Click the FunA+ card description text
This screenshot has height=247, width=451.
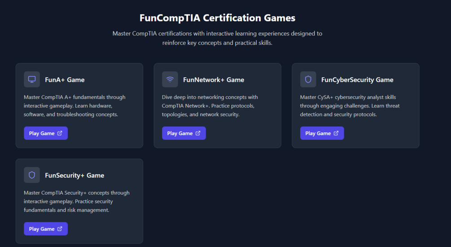tap(74, 106)
